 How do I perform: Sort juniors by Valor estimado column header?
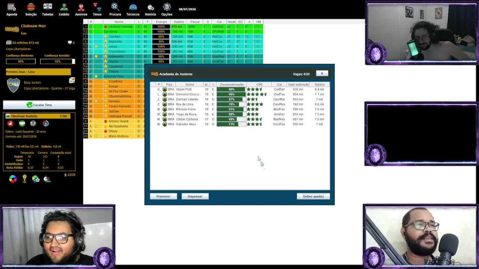click(x=298, y=84)
